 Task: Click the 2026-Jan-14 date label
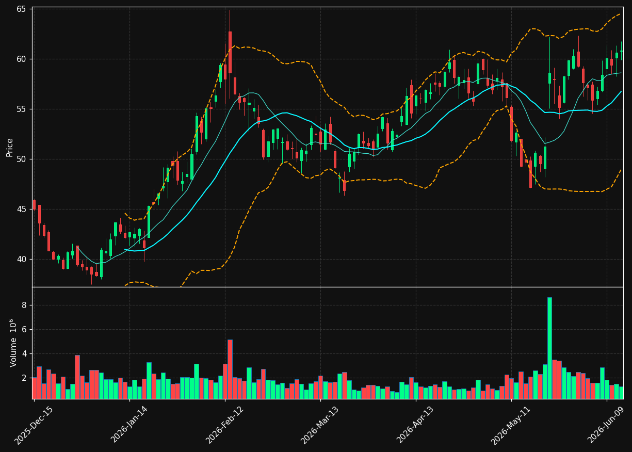(x=129, y=425)
